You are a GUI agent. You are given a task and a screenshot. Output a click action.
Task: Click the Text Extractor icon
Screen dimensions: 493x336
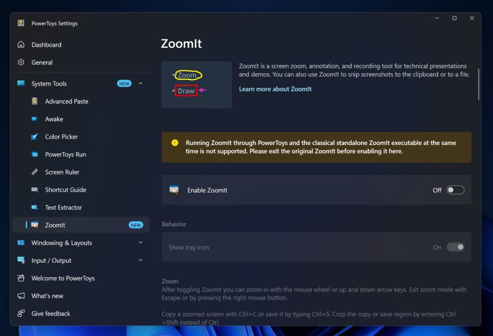click(x=34, y=207)
